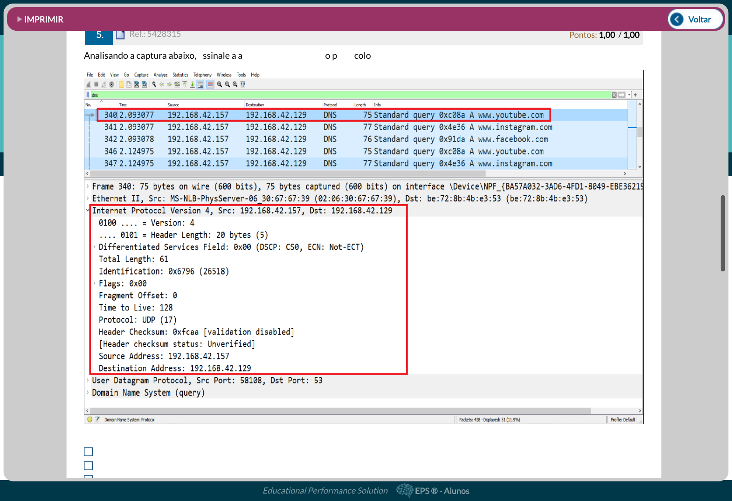Click the add filter plus button
This screenshot has height=501, width=732.
tap(635, 95)
